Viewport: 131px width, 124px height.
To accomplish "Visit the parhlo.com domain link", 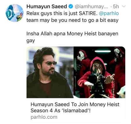I will pyautogui.click(x=44, y=117).
